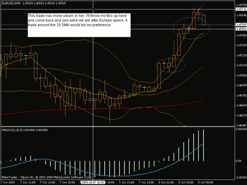Click the 1.47430 price scale value

[241, 36]
